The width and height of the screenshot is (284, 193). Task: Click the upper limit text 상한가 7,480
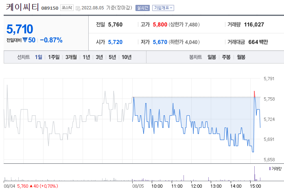184,24
